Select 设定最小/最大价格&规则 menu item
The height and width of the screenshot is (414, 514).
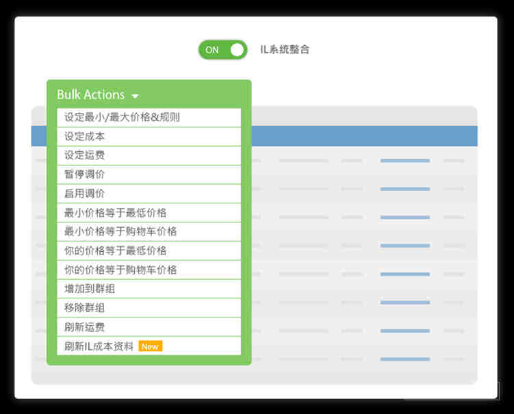[x=149, y=117]
